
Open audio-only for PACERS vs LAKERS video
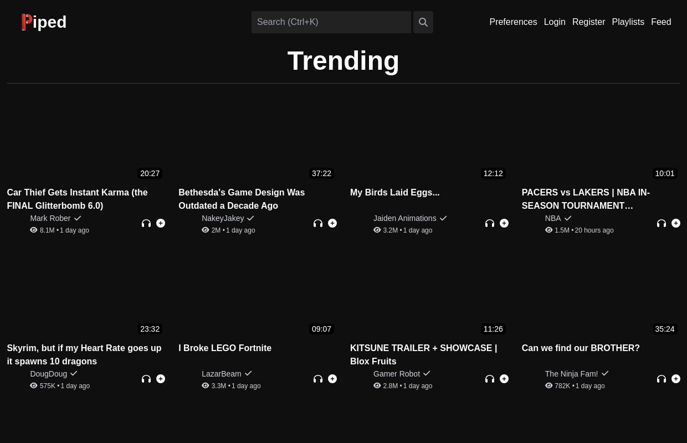pos(662,223)
